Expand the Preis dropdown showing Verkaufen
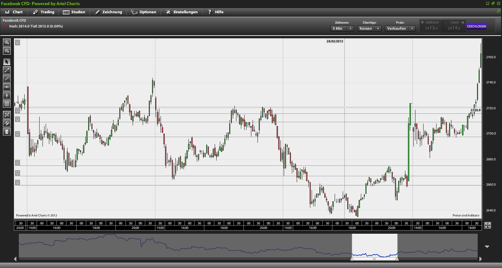 400,28
